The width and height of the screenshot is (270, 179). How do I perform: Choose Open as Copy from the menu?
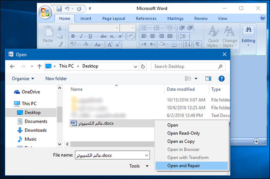[x=192, y=142]
